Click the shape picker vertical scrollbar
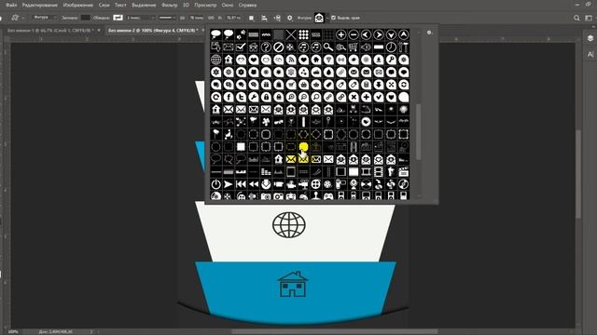 tap(419, 131)
